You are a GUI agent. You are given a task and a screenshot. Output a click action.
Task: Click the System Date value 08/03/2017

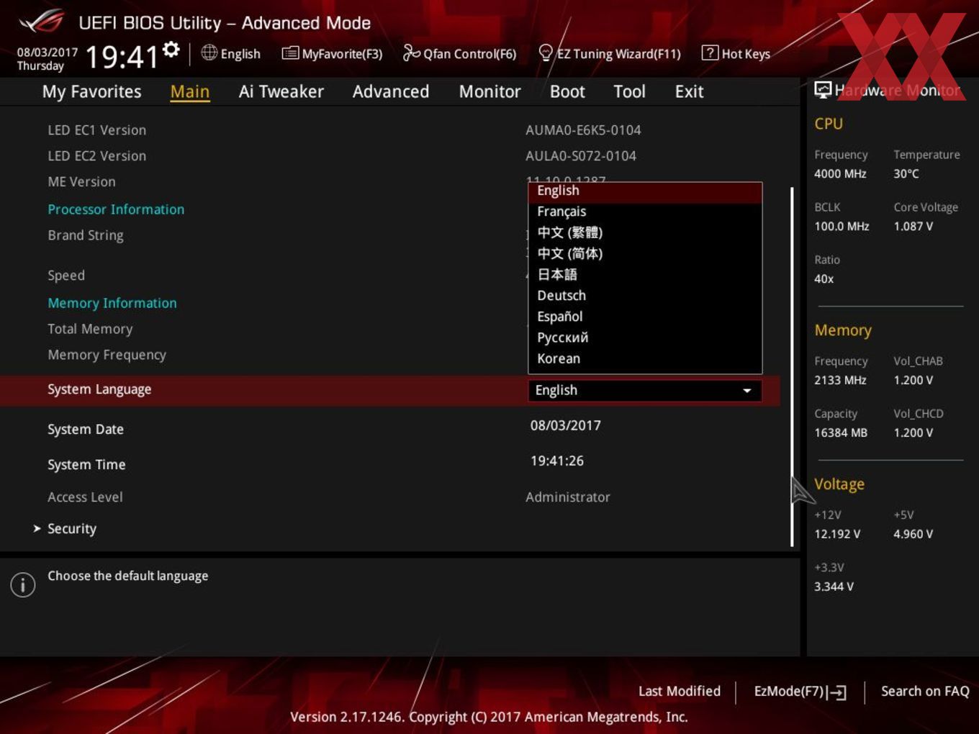click(566, 425)
